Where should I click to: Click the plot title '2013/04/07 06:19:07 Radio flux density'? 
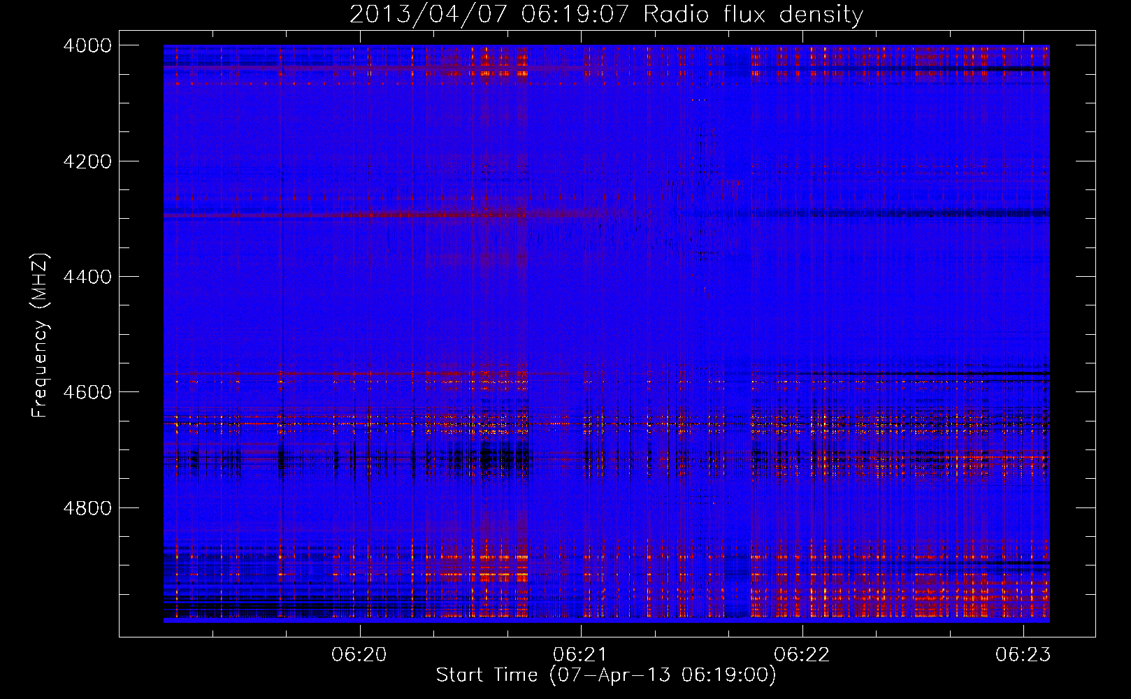point(606,15)
